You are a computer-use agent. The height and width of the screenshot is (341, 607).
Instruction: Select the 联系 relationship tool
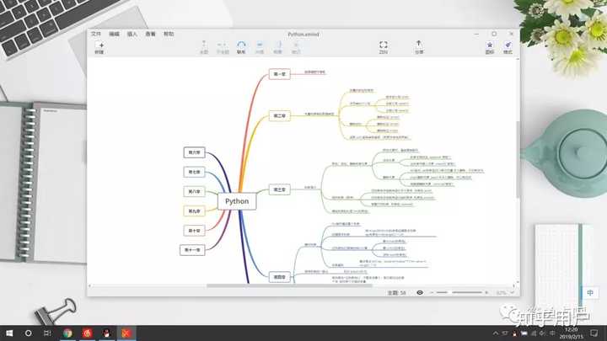pyautogui.click(x=241, y=47)
